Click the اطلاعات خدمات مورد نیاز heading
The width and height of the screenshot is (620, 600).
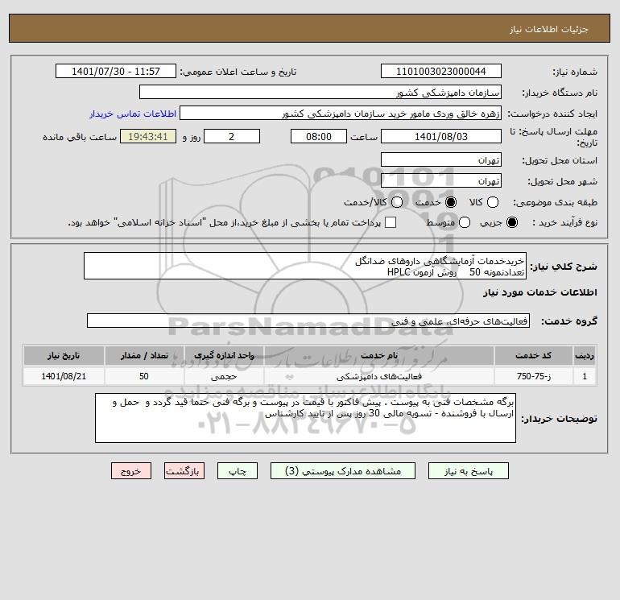click(539, 292)
